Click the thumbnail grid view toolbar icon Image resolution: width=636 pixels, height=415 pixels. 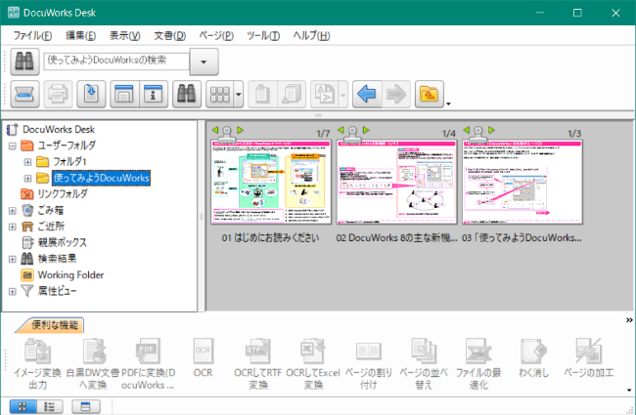219,94
